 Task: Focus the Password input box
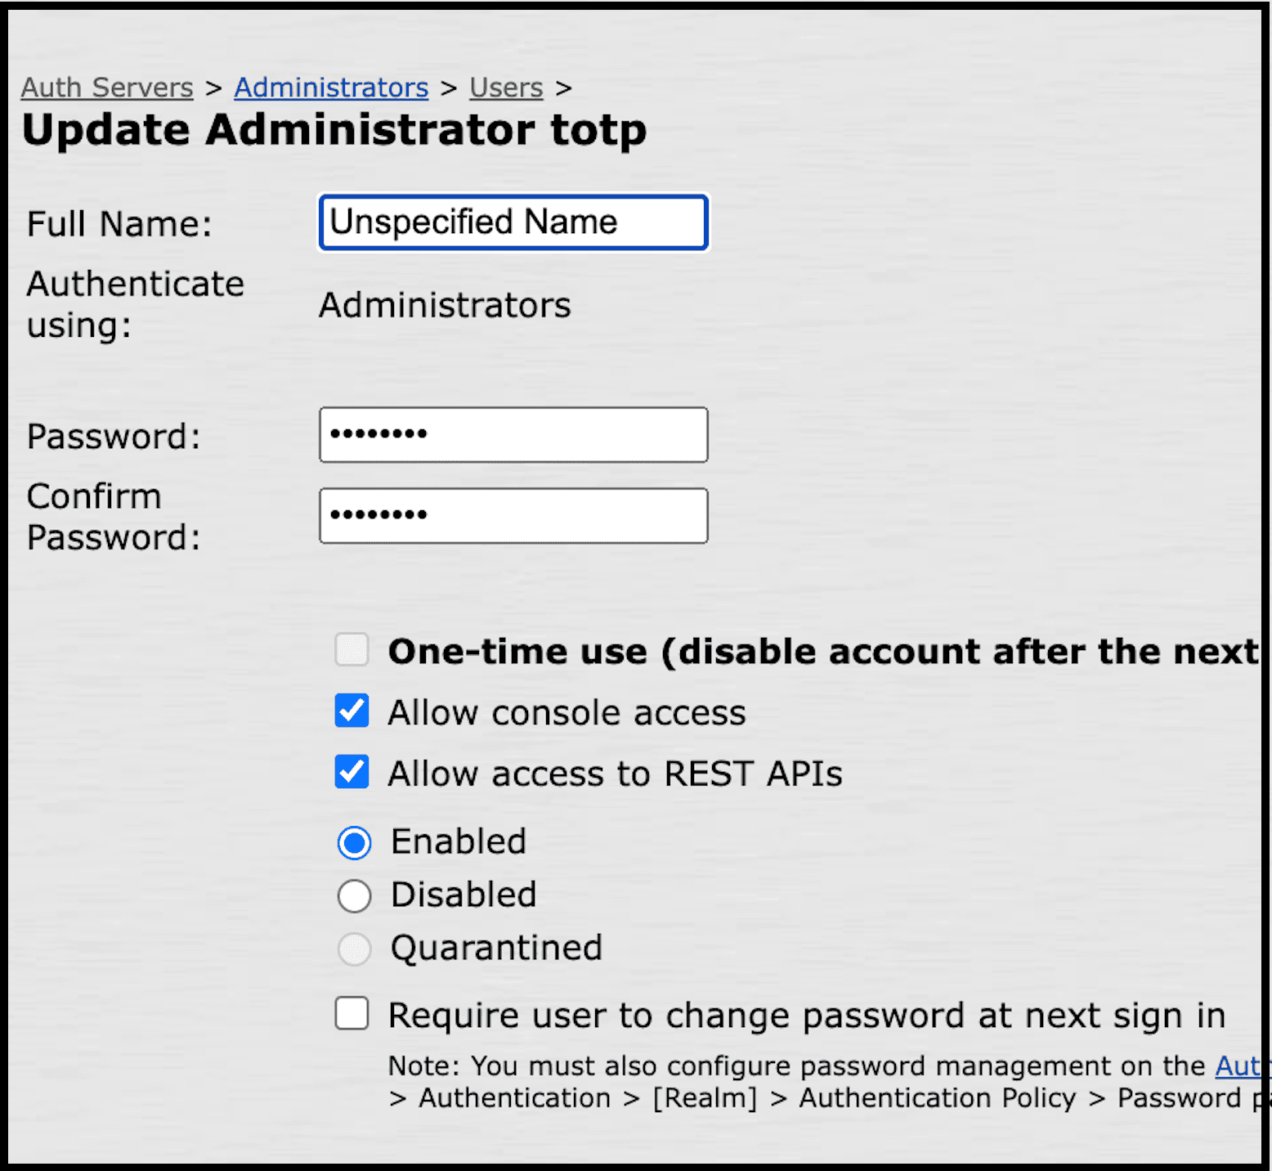tap(513, 434)
